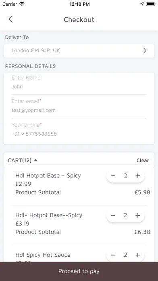The height and width of the screenshot is (281, 158).
Task: Tap the CART(12) header label
Action: [20, 160]
